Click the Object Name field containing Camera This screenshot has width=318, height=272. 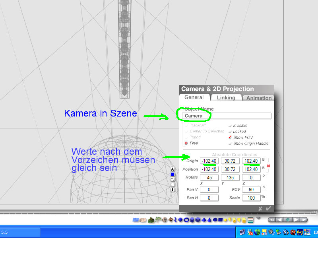[x=227, y=116]
